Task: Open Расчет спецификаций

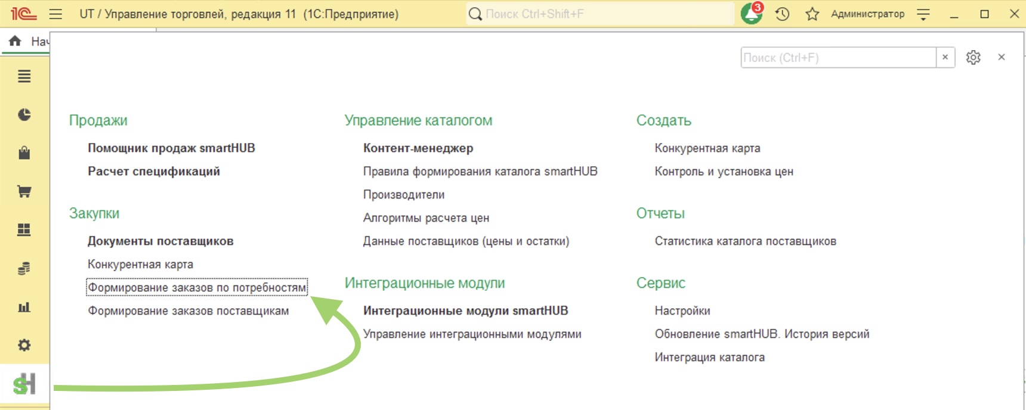Action: coord(154,172)
